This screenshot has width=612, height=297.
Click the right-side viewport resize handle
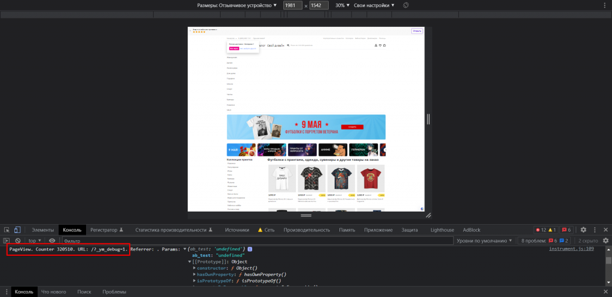click(x=428, y=119)
